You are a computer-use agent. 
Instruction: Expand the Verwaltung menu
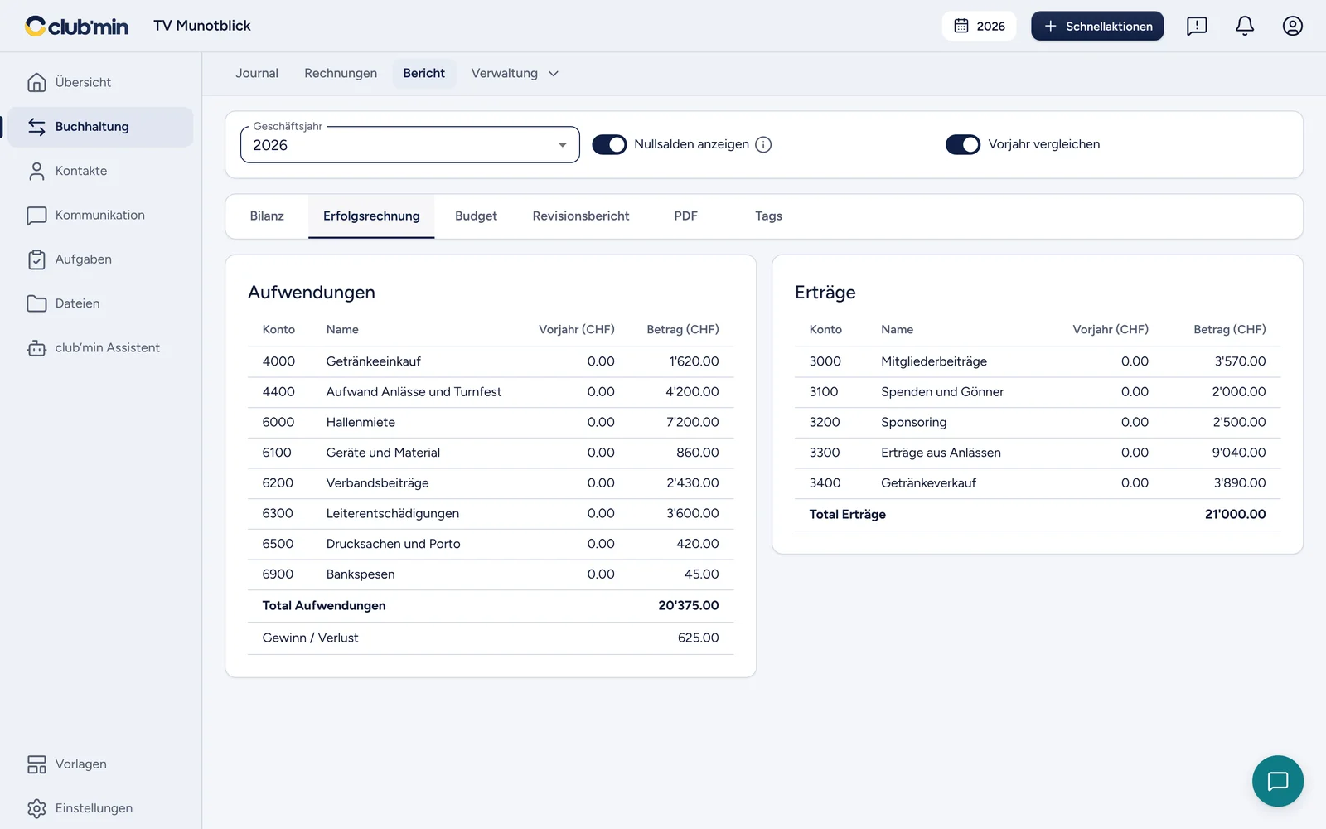click(x=515, y=73)
